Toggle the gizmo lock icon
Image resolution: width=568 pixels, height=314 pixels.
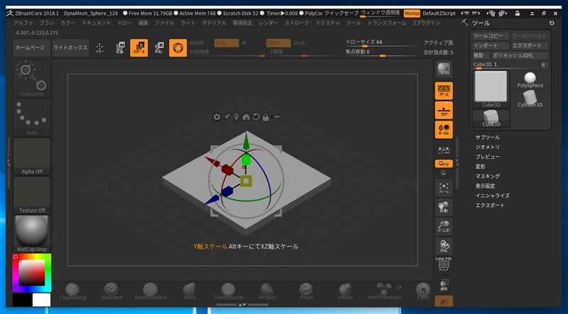(266, 117)
